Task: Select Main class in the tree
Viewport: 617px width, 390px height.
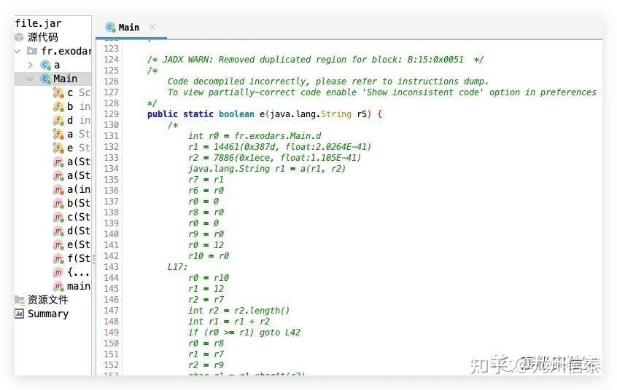Action: 65,79
